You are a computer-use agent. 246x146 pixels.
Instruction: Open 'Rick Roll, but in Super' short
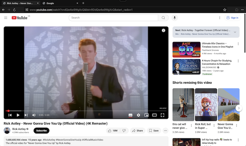[x=206, y=105]
